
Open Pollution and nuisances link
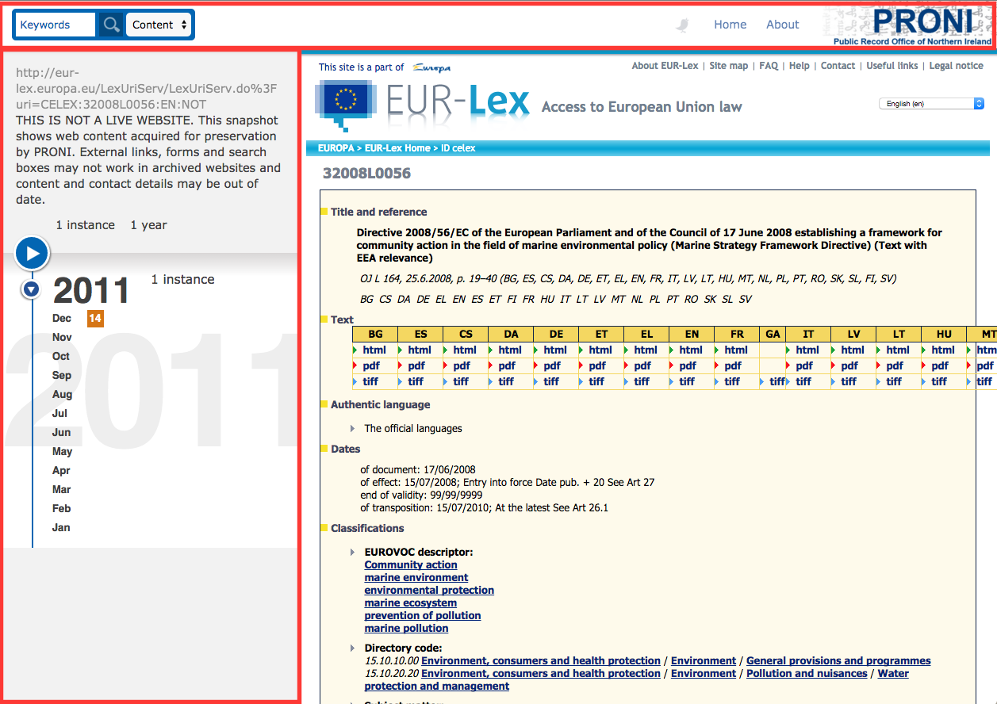pos(807,673)
